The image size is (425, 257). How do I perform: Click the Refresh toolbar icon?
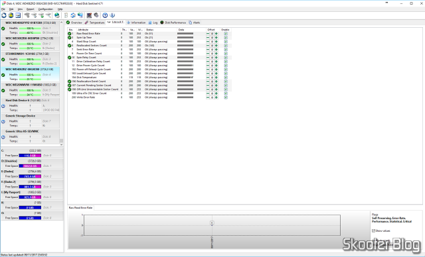(4, 15)
